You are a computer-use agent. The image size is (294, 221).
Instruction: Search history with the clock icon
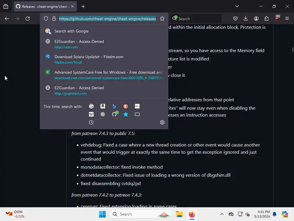pyautogui.click(x=91, y=122)
